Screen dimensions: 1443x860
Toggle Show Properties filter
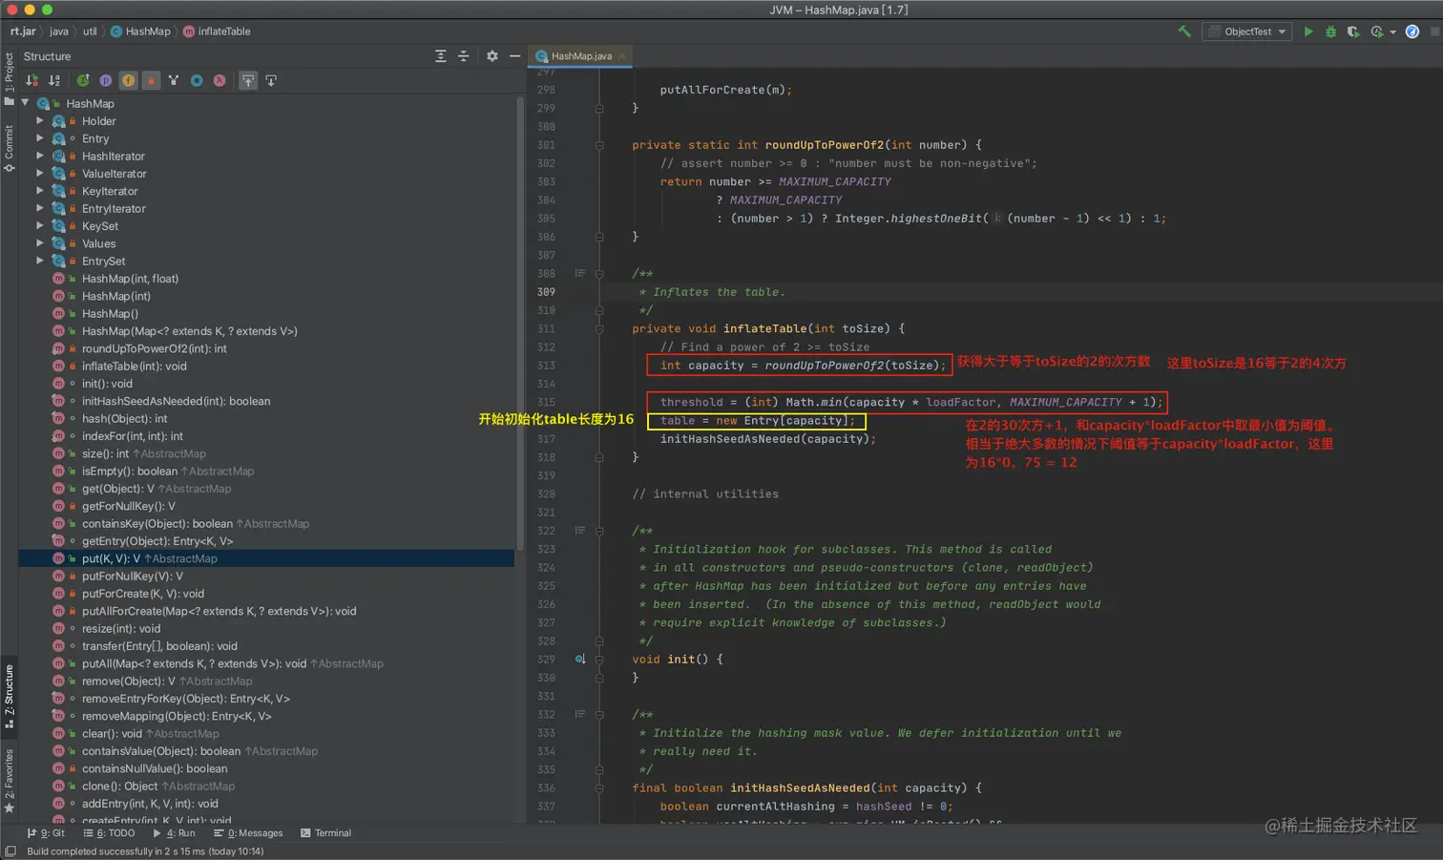[x=106, y=80]
